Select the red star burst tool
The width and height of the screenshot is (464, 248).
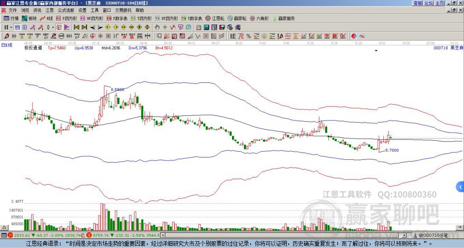click(101, 36)
